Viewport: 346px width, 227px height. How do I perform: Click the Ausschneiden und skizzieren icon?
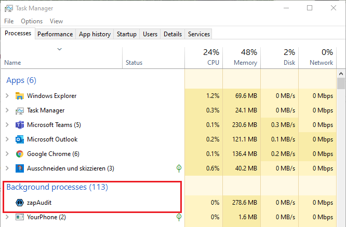coord(20,168)
